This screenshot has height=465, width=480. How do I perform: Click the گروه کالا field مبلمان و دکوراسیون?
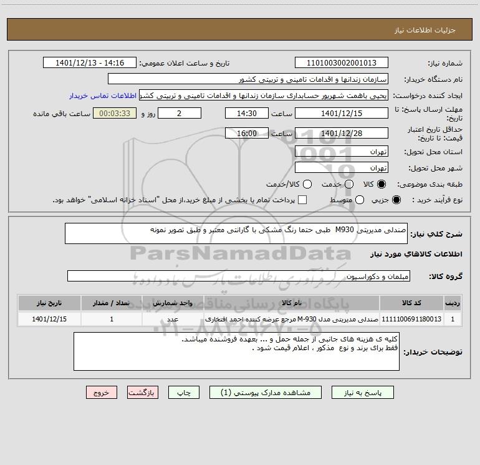(239, 276)
